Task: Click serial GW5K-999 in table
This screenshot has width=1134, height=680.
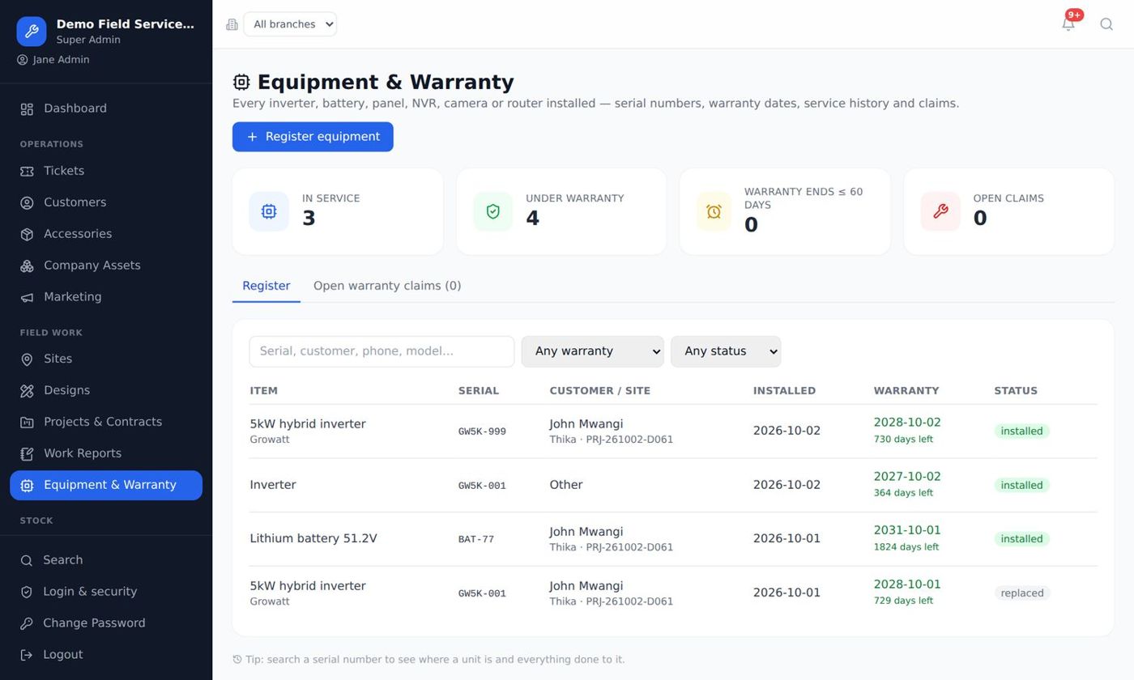Action: tap(482, 431)
